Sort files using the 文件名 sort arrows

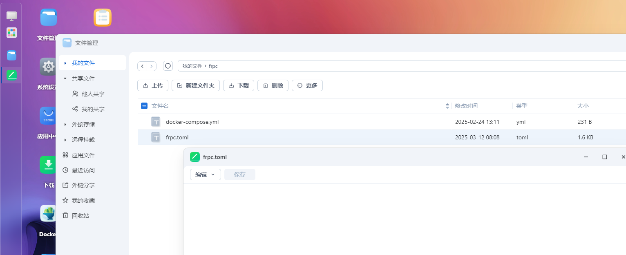(x=447, y=106)
